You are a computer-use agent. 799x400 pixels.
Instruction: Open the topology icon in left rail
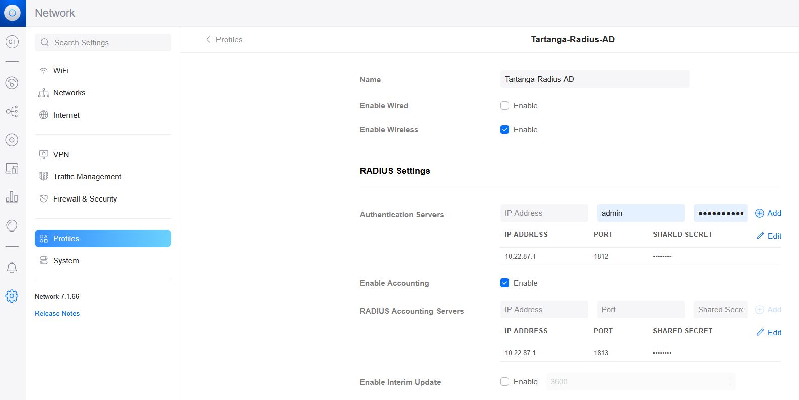tap(12, 111)
